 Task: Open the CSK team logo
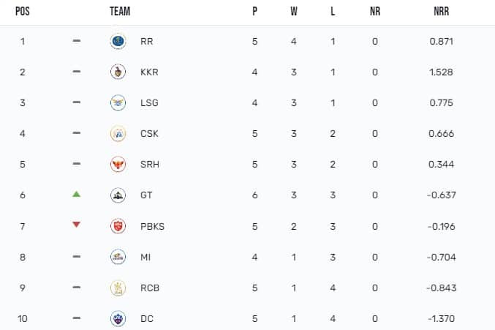(x=118, y=134)
